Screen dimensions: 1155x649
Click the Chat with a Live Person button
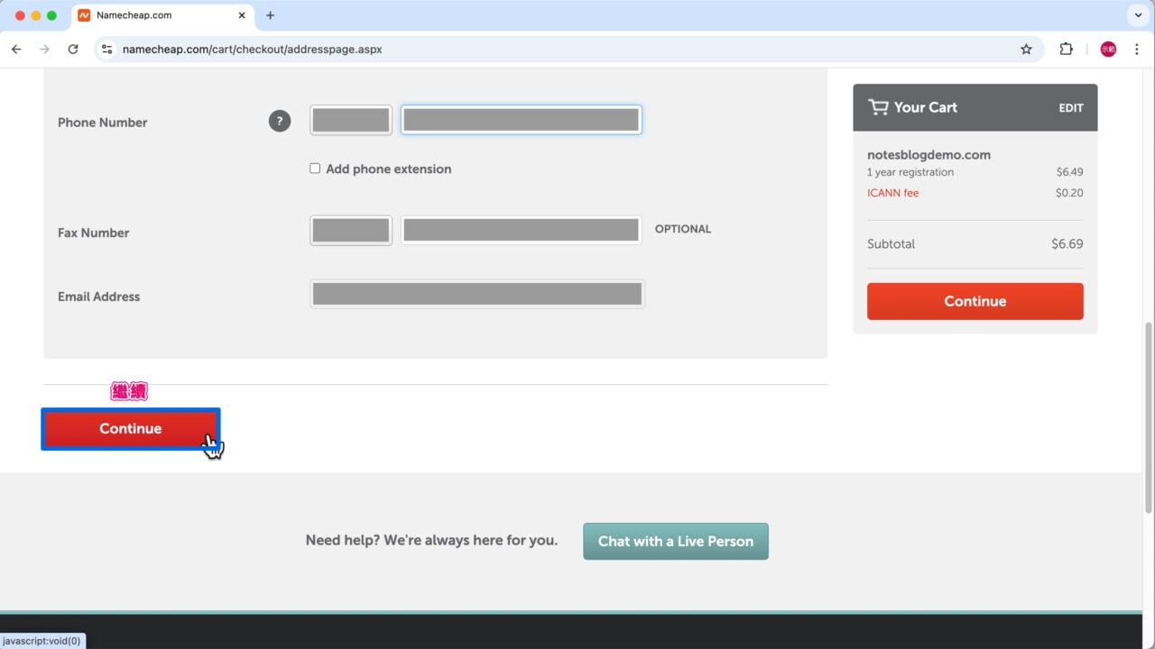point(675,541)
